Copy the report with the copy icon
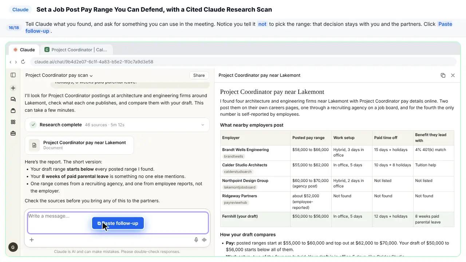Image resolution: width=466 pixels, height=262 pixels. [x=443, y=75]
